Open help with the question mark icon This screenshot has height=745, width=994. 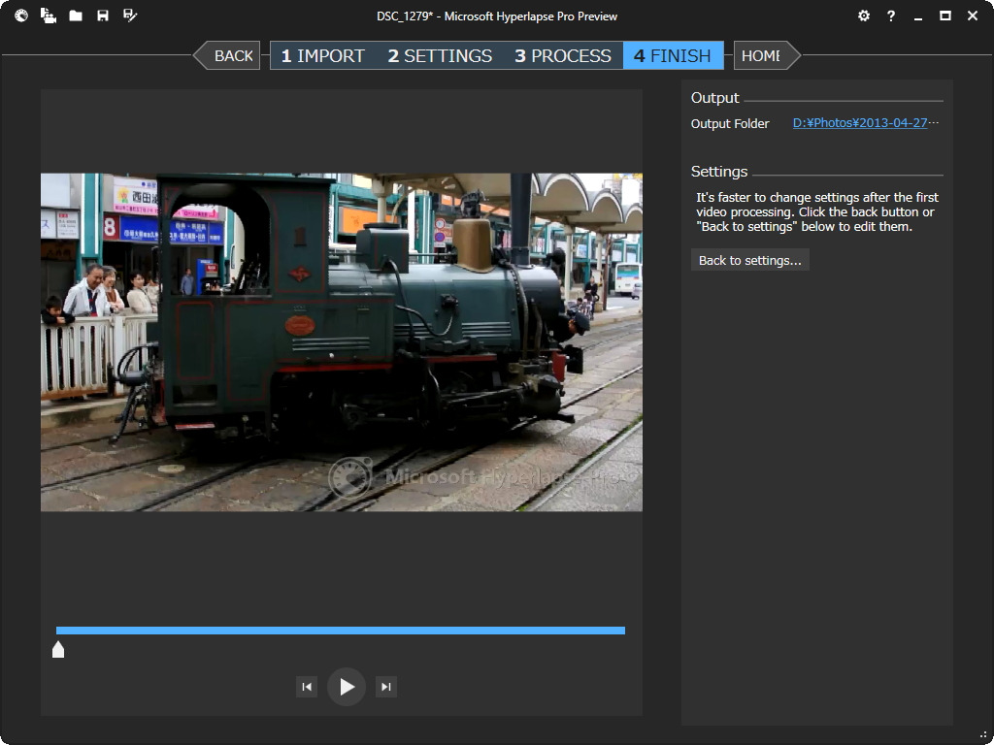(x=891, y=16)
